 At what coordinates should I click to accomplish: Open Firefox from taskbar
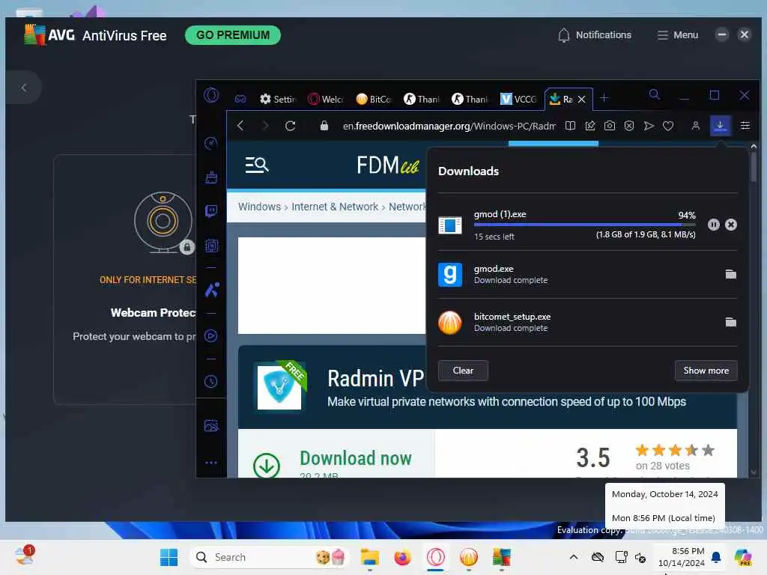[x=402, y=557]
